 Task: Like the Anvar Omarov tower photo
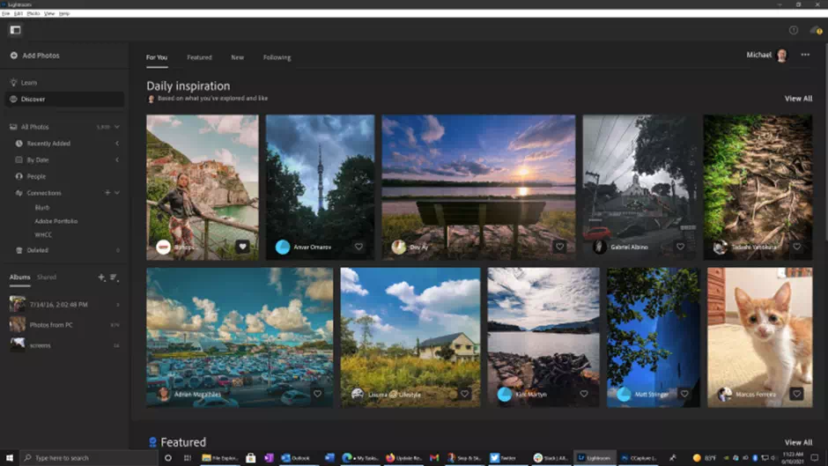pos(359,247)
